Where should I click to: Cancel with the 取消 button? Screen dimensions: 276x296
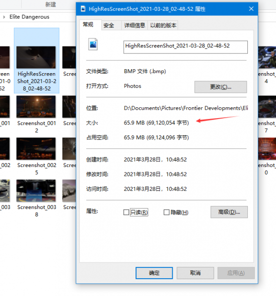pyautogui.click(x=195, y=273)
